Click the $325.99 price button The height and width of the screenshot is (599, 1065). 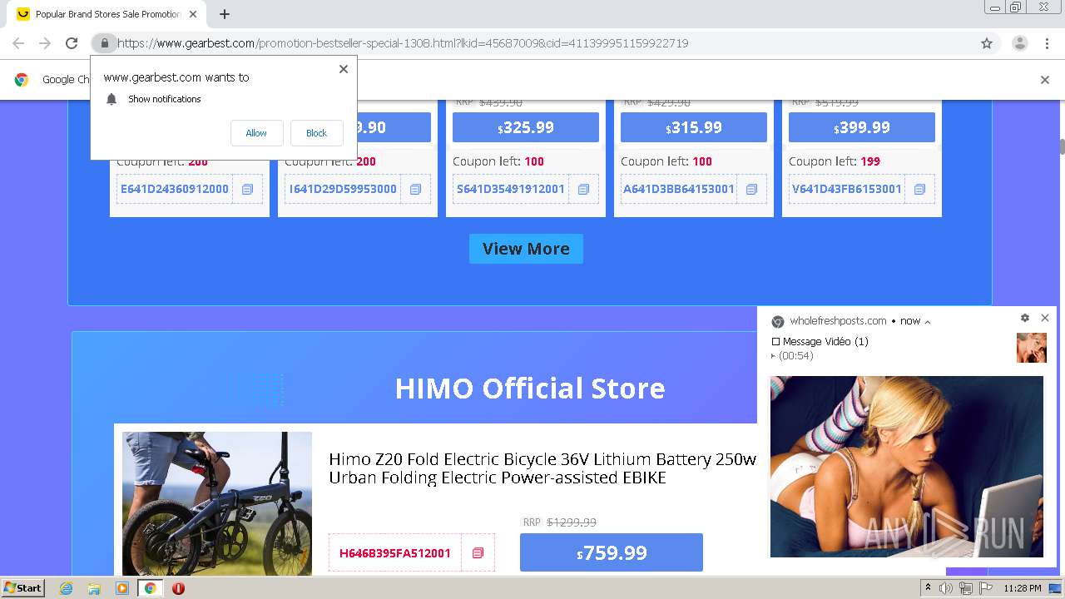point(526,127)
